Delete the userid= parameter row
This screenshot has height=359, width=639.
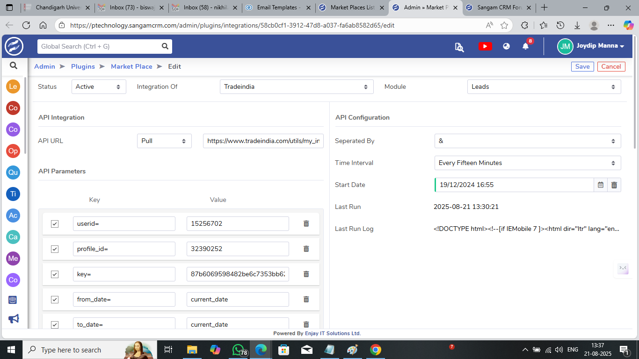click(x=306, y=223)
